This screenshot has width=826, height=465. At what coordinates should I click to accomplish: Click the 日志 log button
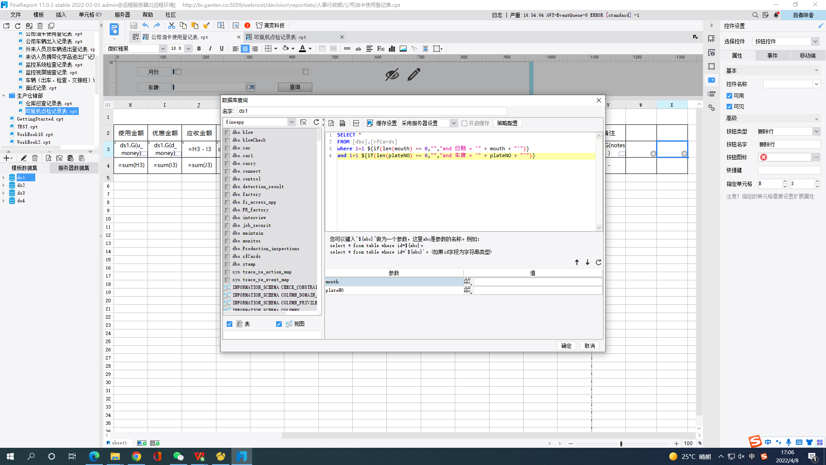click(497, 15)
